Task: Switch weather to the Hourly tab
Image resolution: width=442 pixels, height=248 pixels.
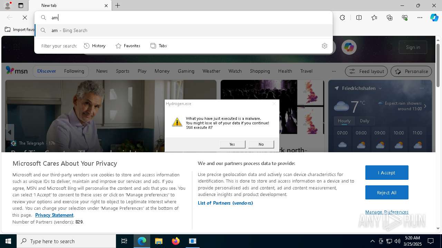Action: click(x=344, y=121)
